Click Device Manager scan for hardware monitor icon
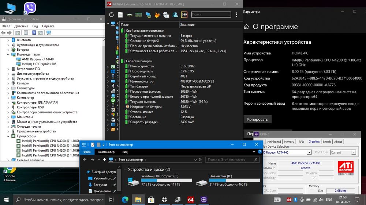Viewport: 366px width, 205px height. click(49, 33)
